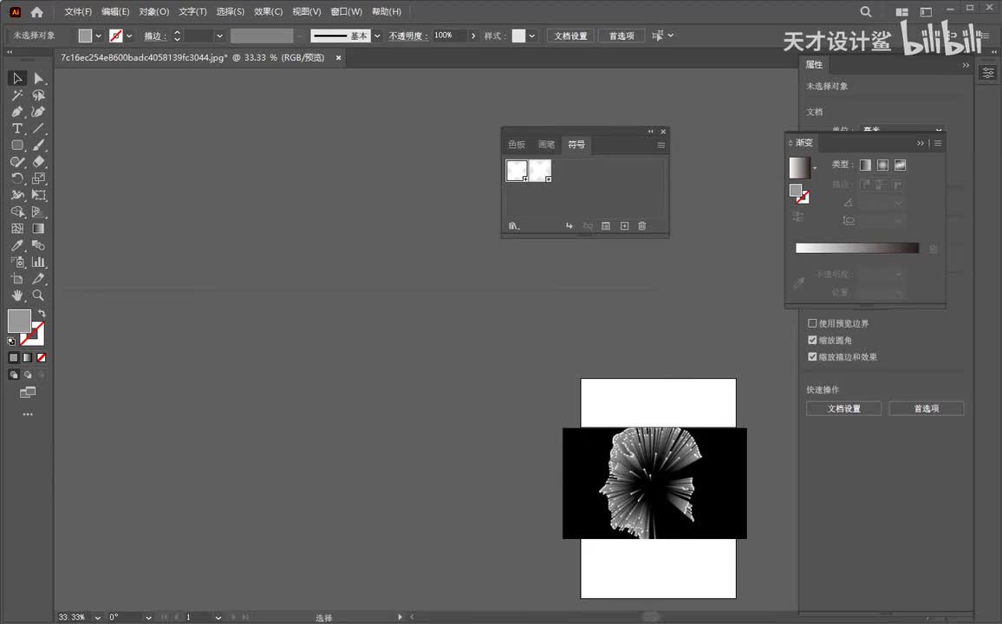Viewport: 1002px width, 624px height.
Task: Open symbol options in Symbols panel
Action: 606,225
